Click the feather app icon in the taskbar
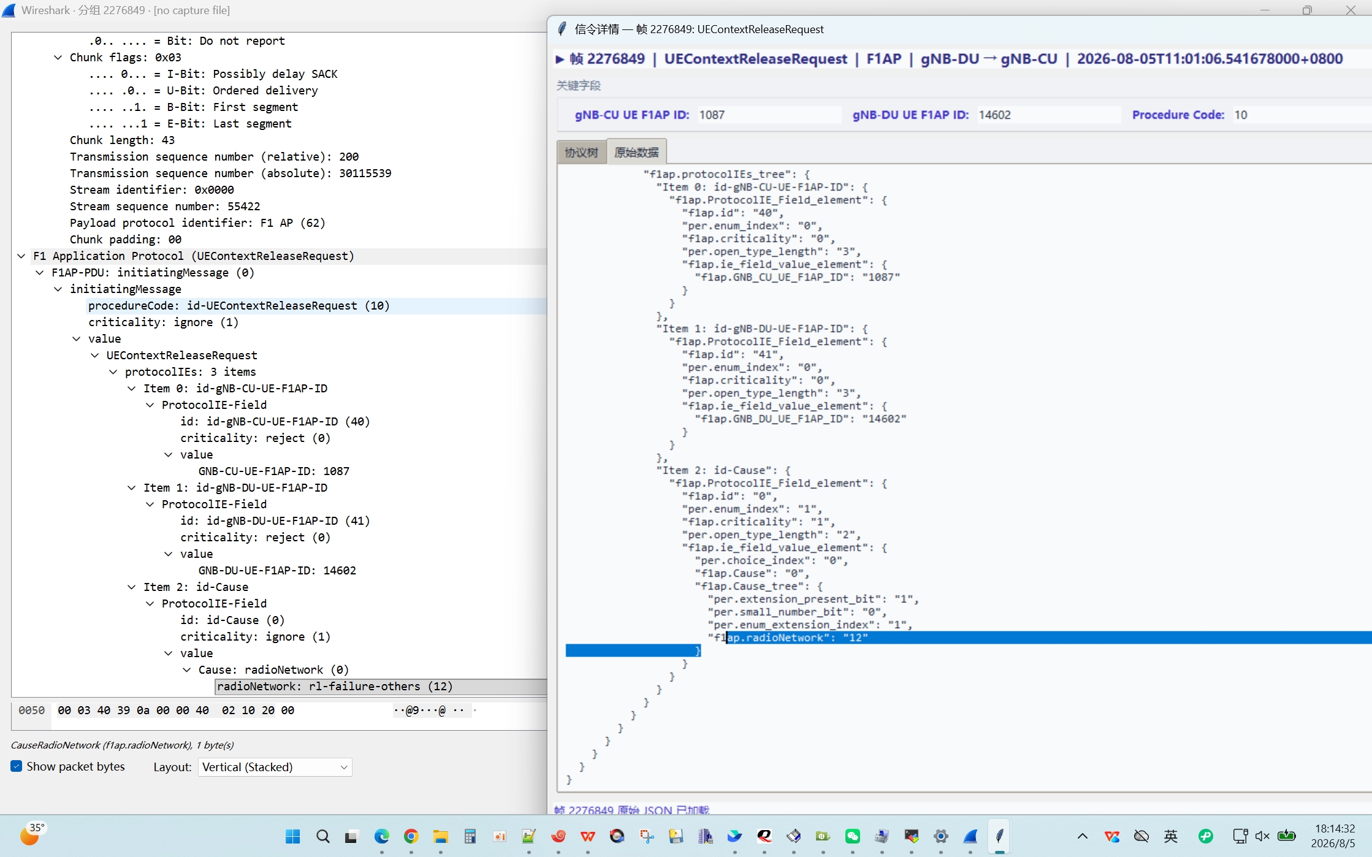 (1000, 836)
